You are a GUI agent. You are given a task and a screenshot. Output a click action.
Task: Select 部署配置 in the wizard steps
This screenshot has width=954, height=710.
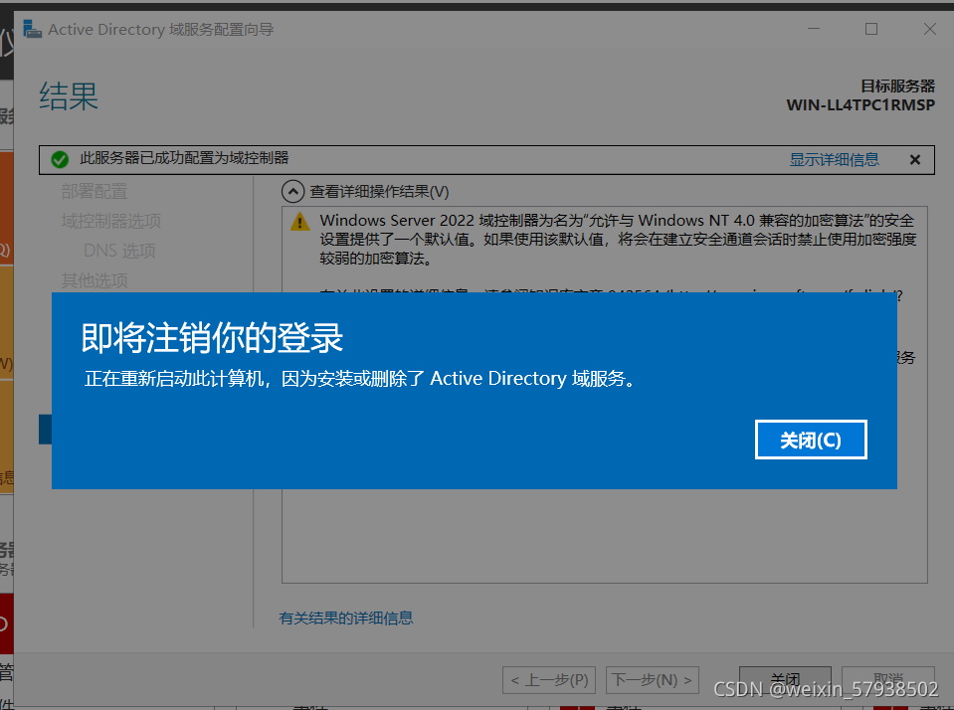click(x=95, y=191)
